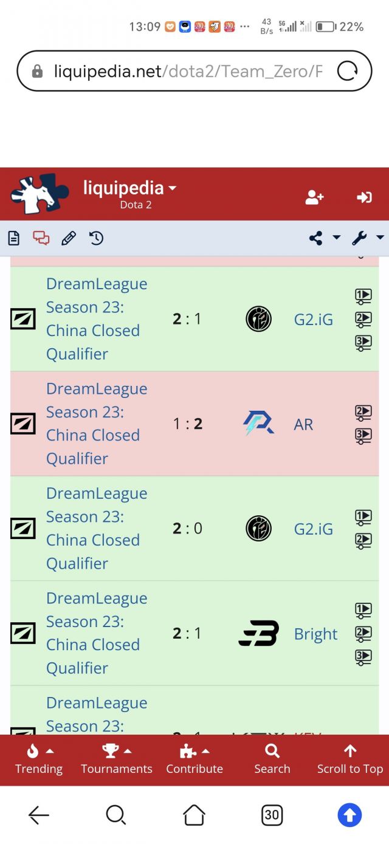Click the create account person-plus icon
This screenshot has height=844, width=389.
314,197
